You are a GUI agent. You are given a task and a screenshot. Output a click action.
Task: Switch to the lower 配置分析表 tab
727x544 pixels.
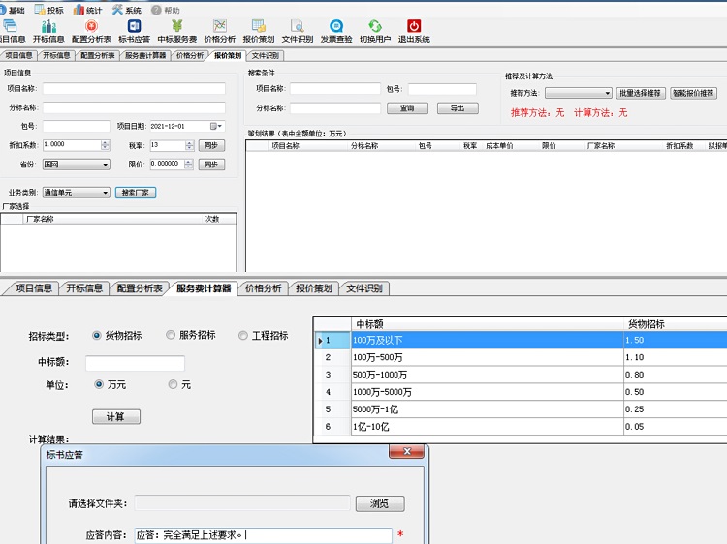[139, 288]
